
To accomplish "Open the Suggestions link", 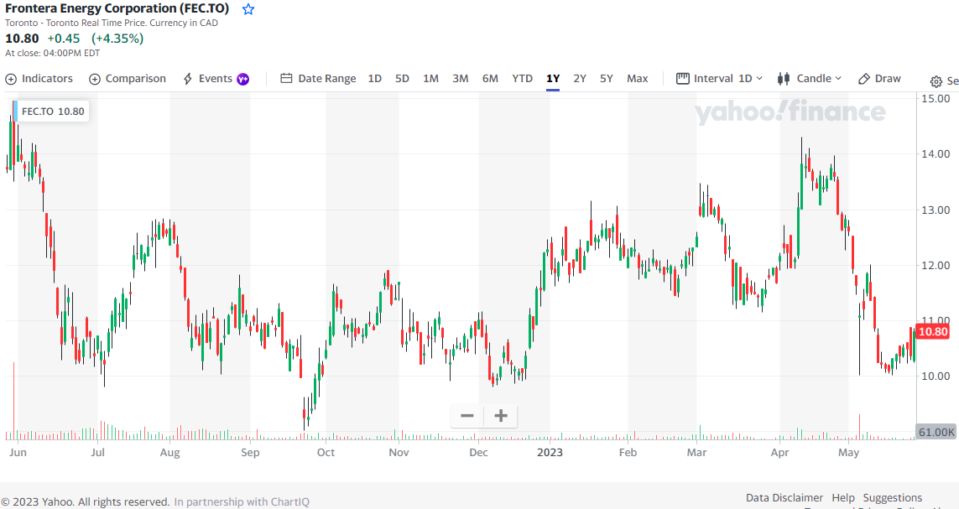I will click(893, 498).
